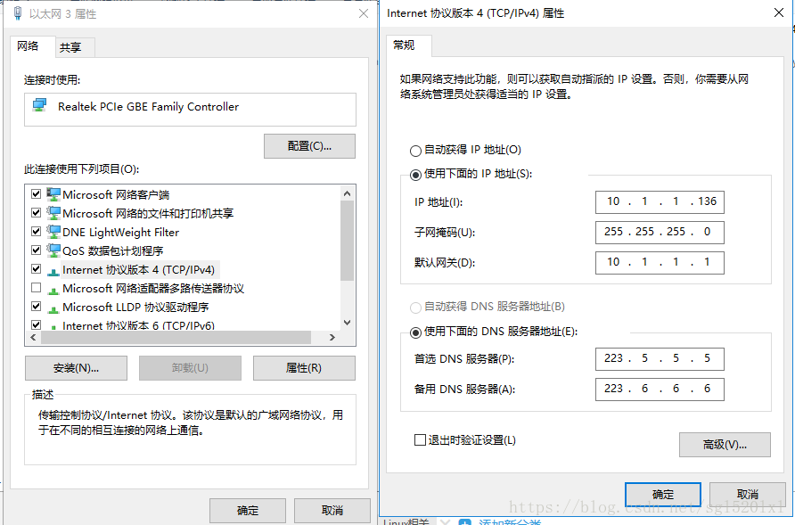Select 使用下面的 DNS 服务器地址 radio button
Screen dimensions: 795x525
coord(415,332)
